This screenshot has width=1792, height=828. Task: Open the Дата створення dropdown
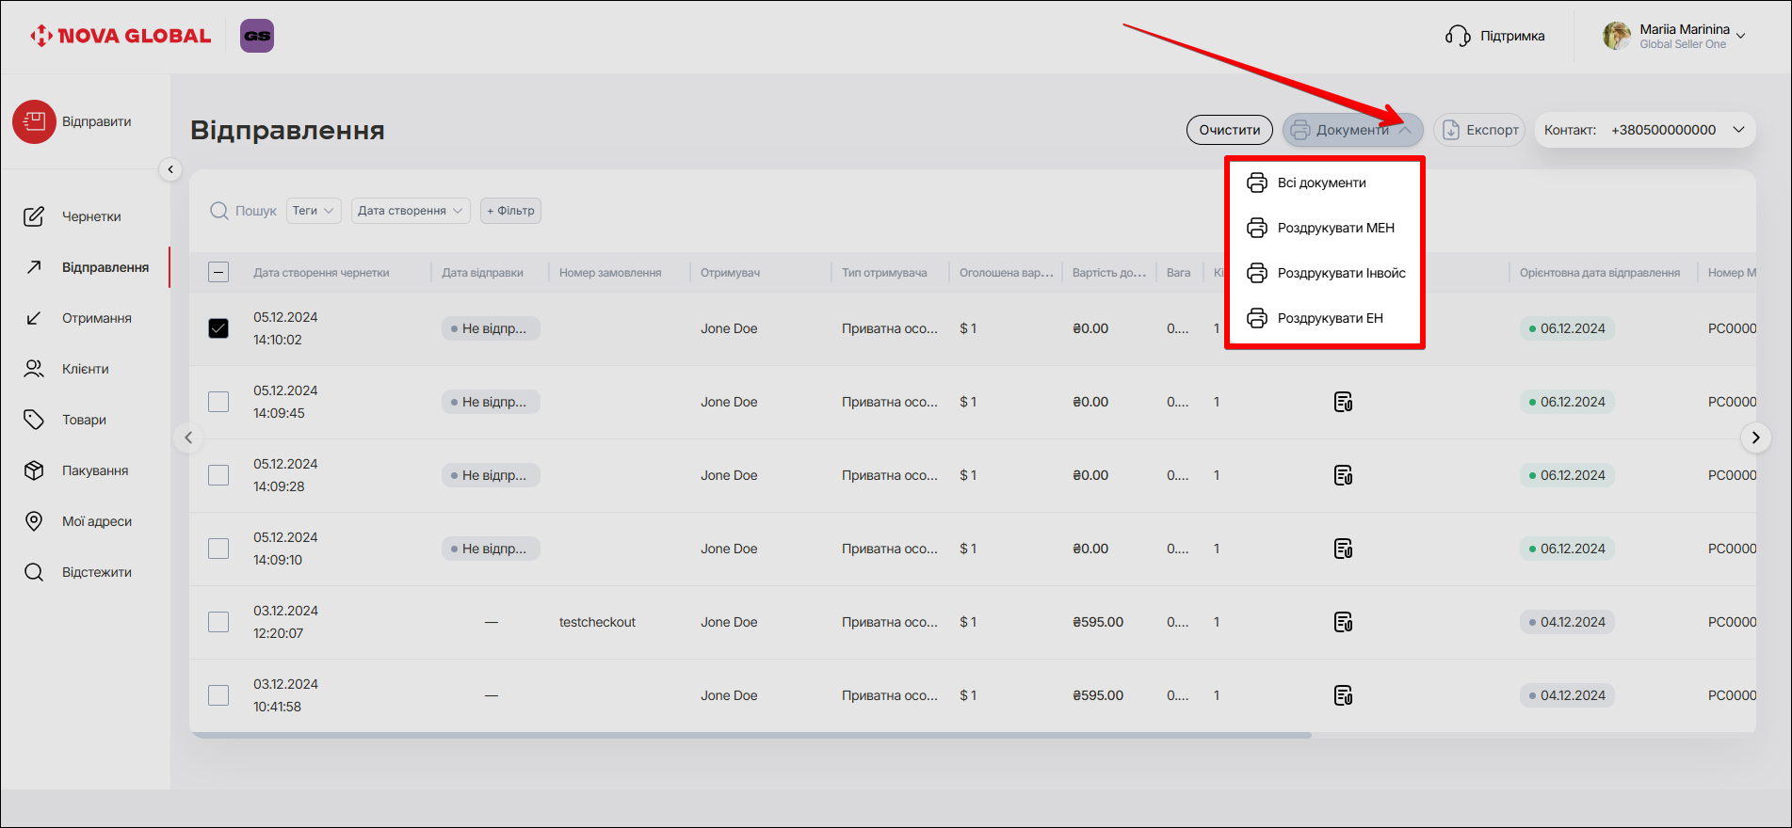pos(411,211)
